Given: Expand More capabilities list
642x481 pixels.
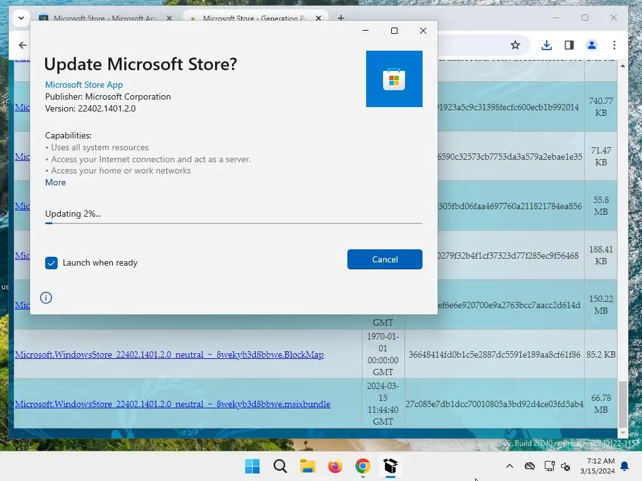Looking at the screenshot, I should click(55, 182).
